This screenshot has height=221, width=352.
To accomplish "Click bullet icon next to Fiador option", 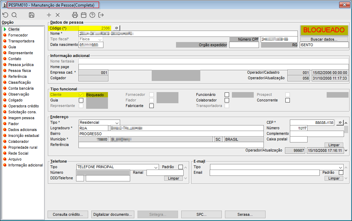I will pos(5,123).
